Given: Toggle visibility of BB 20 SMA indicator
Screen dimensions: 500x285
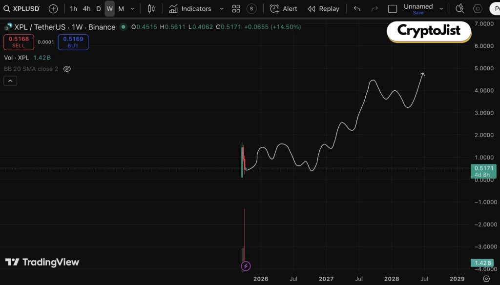Looking at the screenshot, I should point(67,69).
